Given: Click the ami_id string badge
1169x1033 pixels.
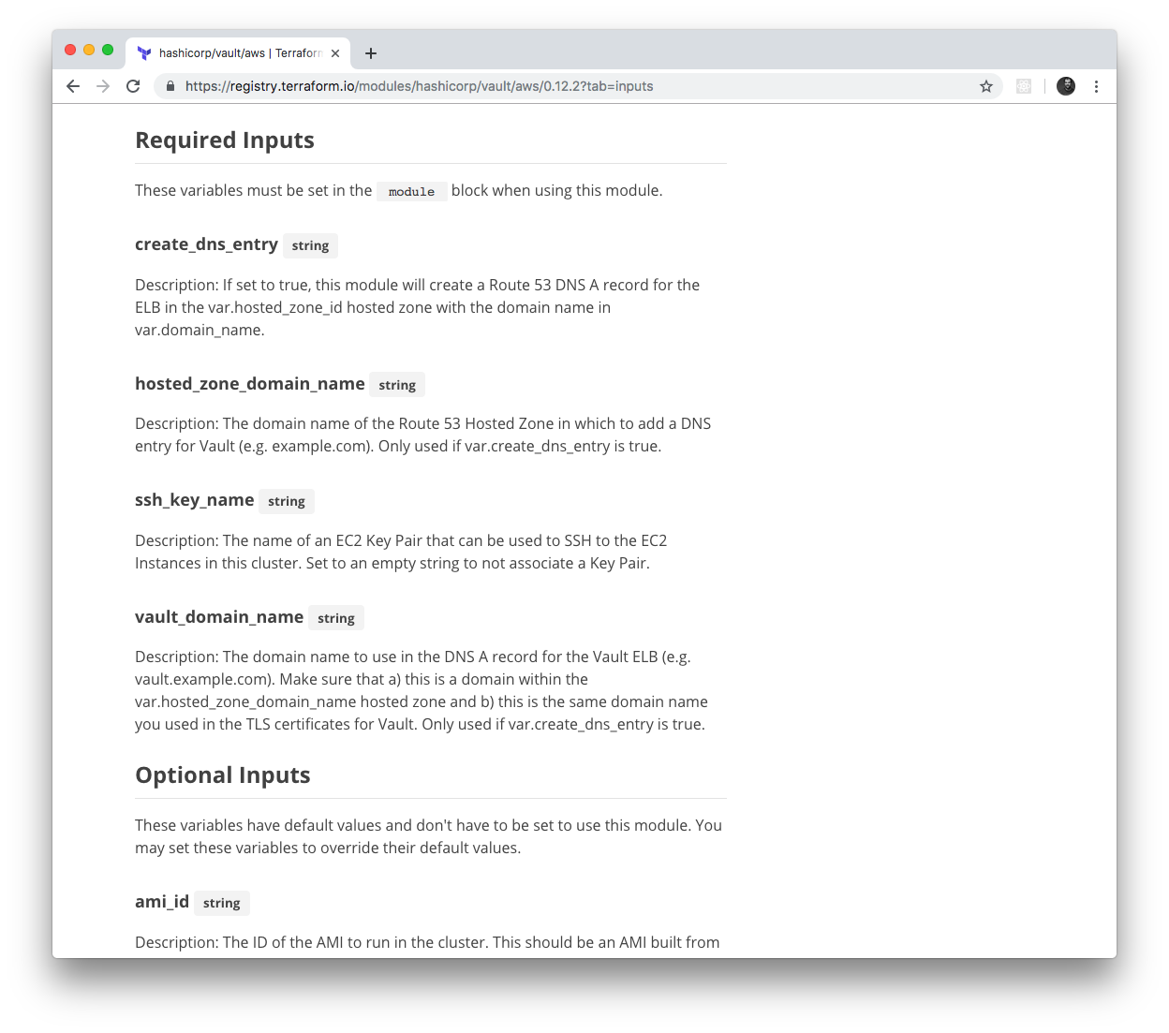Looking at the screenshot, I should 221,903.
